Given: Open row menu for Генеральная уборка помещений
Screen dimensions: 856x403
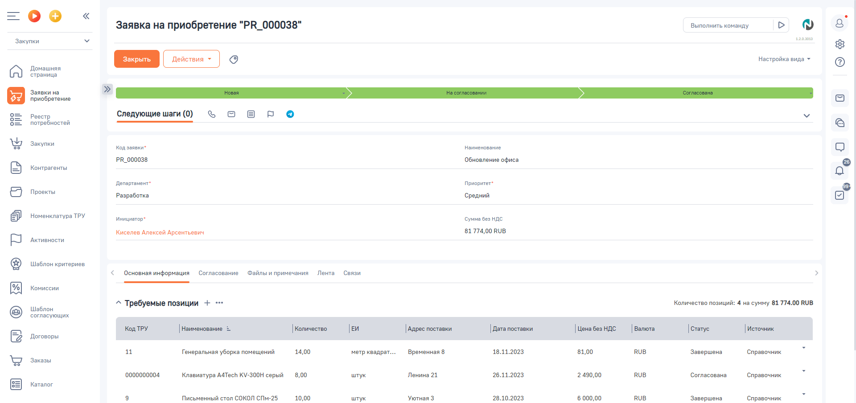Looking at the screenshot, I should (804, 348).
